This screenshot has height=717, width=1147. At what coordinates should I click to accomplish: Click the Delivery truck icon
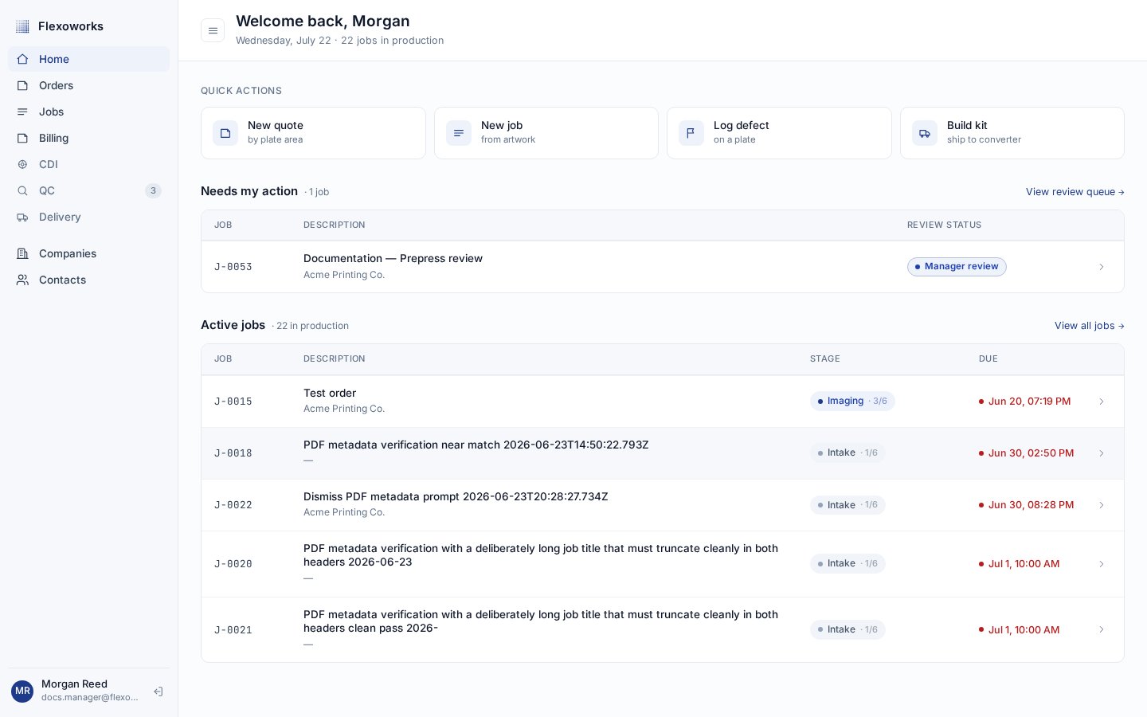(x=22, y=217)
